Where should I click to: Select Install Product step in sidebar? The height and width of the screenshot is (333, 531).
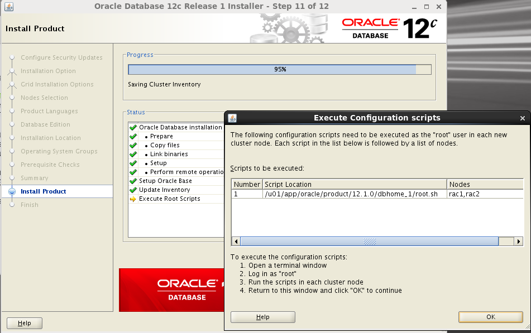click(x=44, y=191)
